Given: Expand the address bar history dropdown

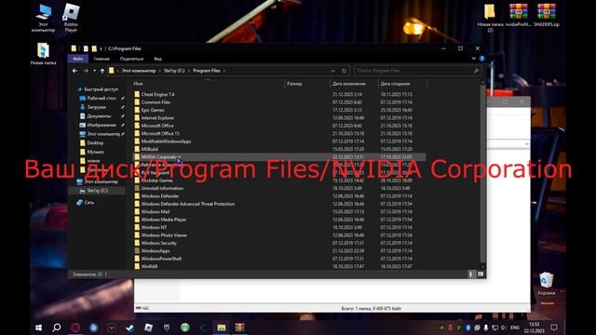Looking at the screenshot, I should pos(333,71).
